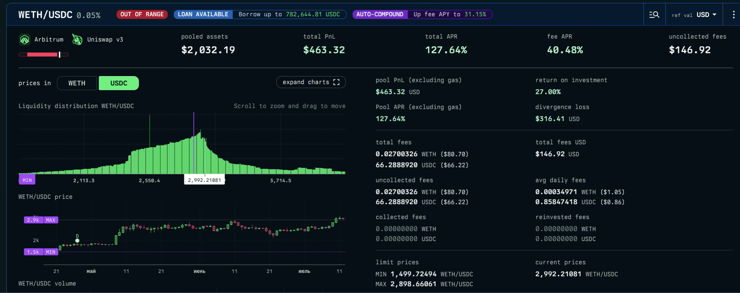Click the 2.9k MAX price limit marker

pyautogui.click(x=41, y=220)
